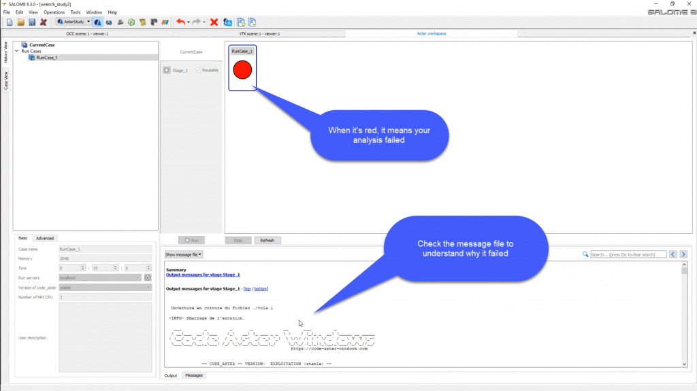Close the workspace with the tab-bar X
This screenshot has height=391, width=697.
(694, 33)
